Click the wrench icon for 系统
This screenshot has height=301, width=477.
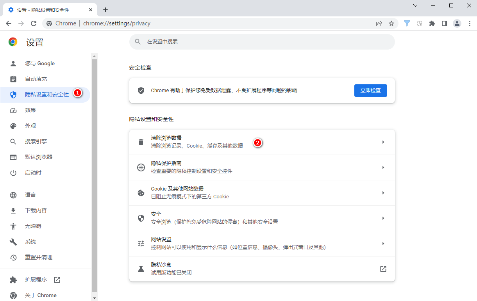(13, 242)
